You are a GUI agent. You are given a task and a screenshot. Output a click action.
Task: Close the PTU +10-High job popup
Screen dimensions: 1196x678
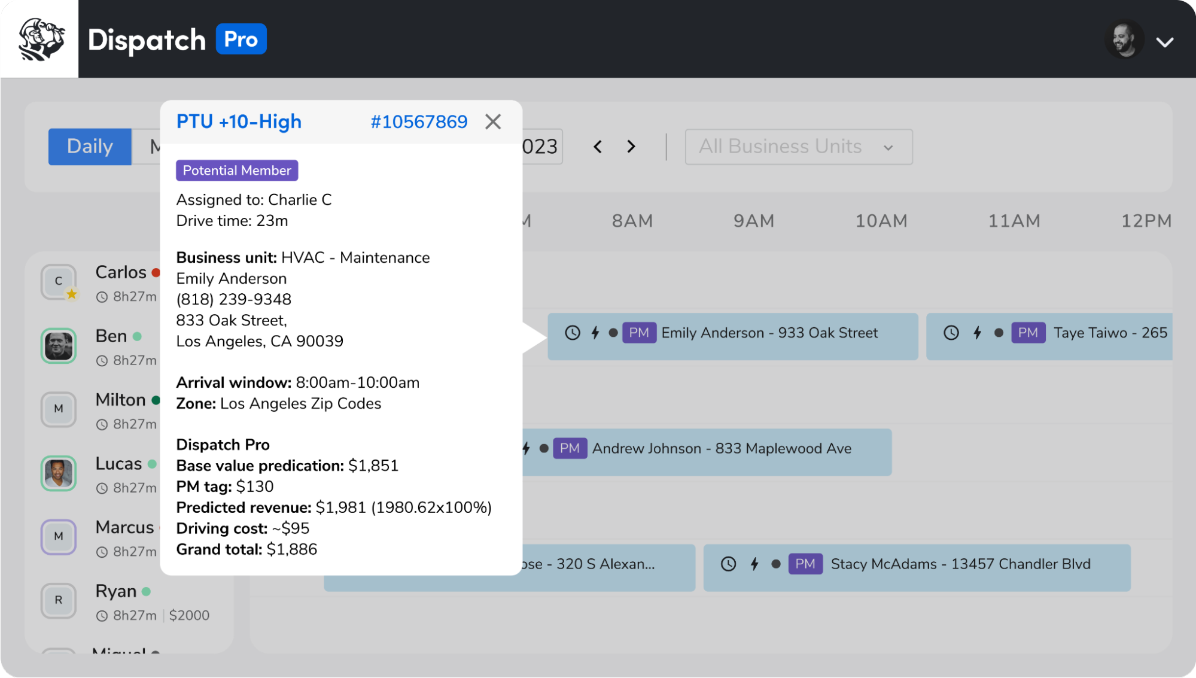coord(493,121)
